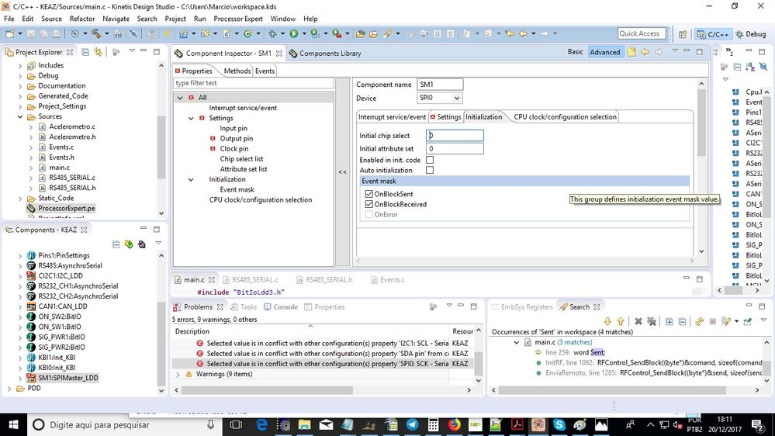Open the Run toolbar dropdown arrow

(304, 33)
